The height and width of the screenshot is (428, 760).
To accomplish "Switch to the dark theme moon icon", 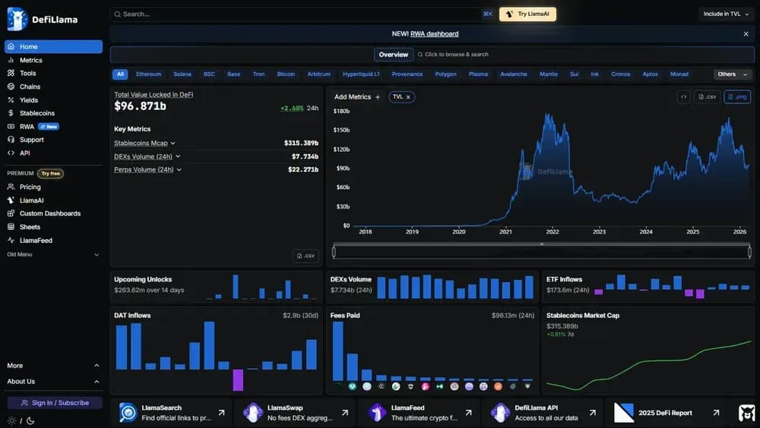I will click(29, 420).
